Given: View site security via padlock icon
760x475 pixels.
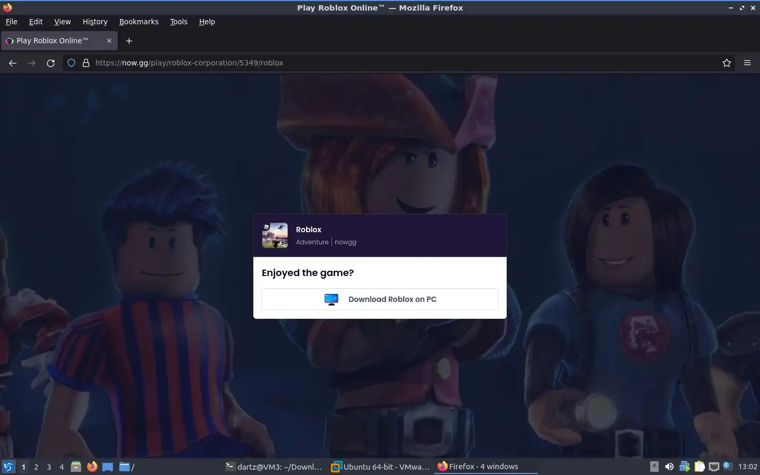Looking at the screenshot, I should point(86,63).
